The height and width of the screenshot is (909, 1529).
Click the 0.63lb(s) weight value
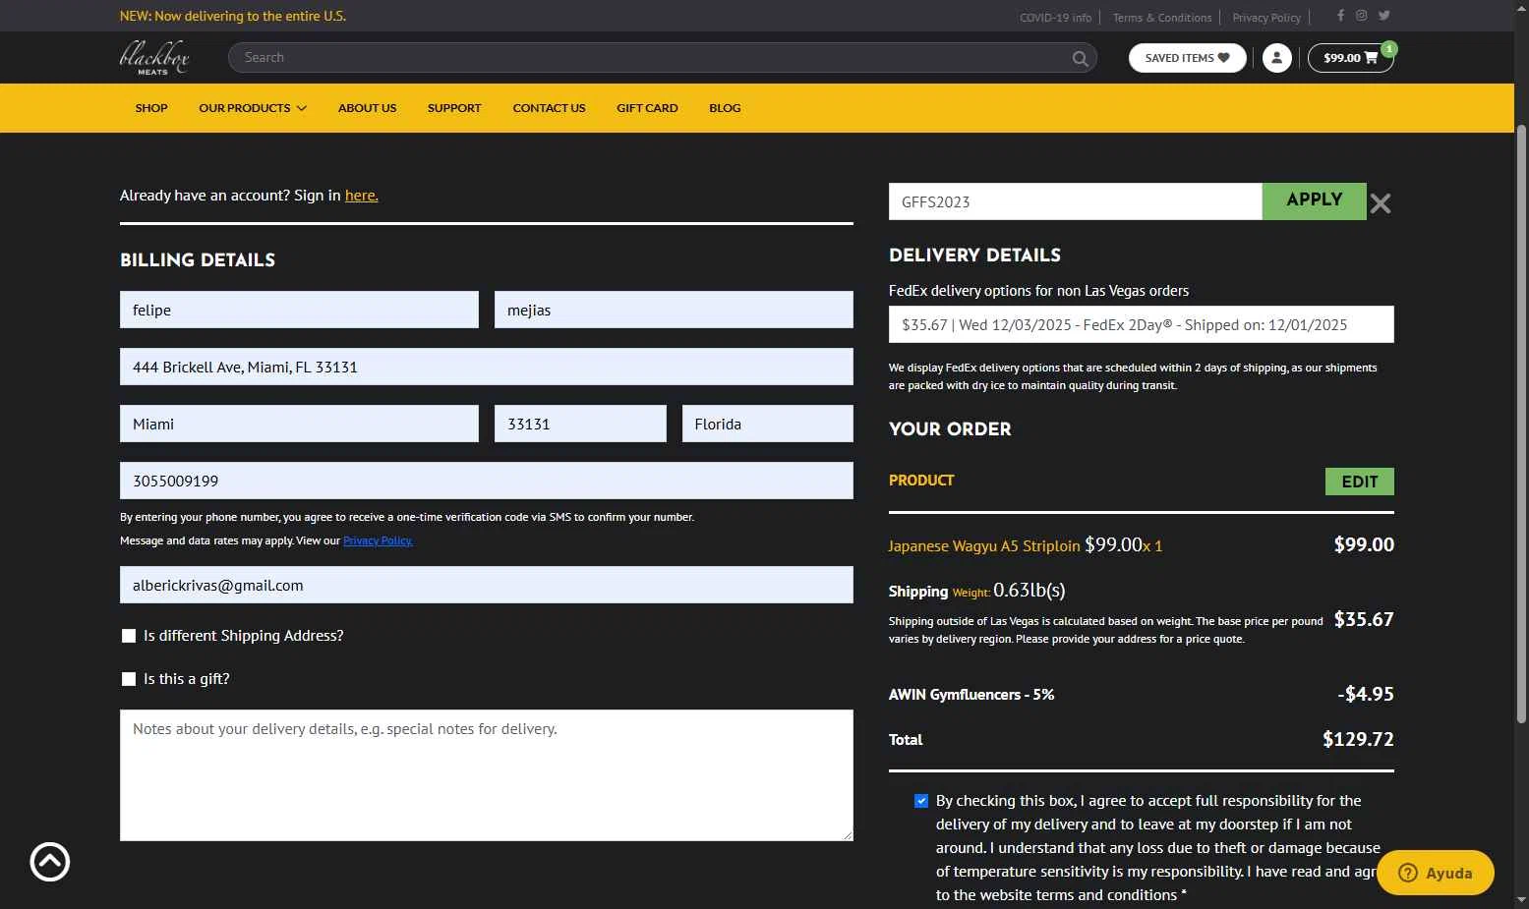(x=1029, y=590)
